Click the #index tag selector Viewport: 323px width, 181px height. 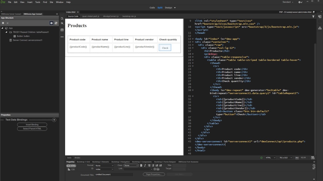pyautogui.click(x=77, y=158)
